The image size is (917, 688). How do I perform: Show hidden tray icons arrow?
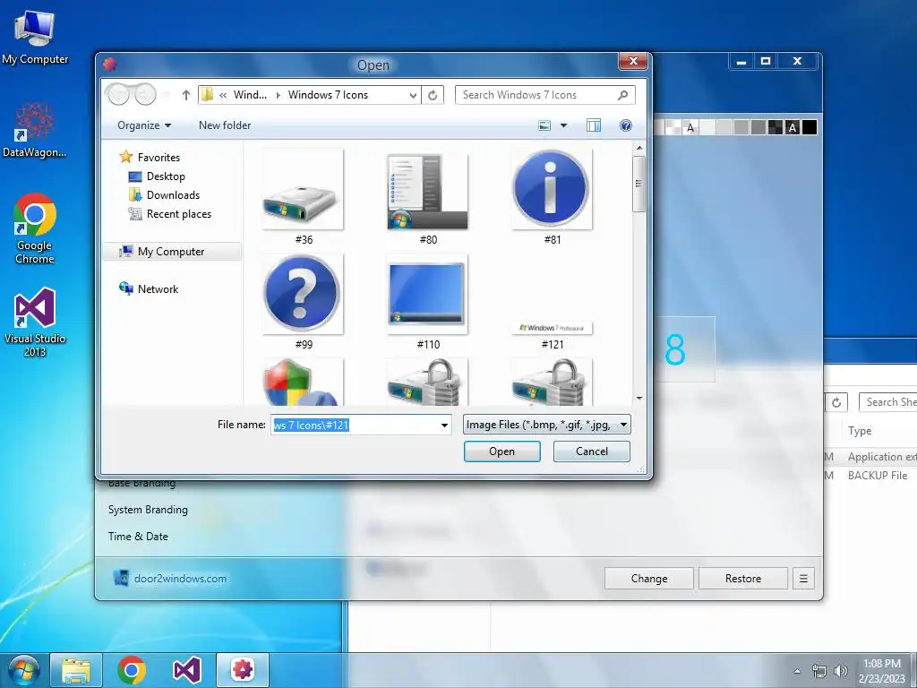pos(797,672)
